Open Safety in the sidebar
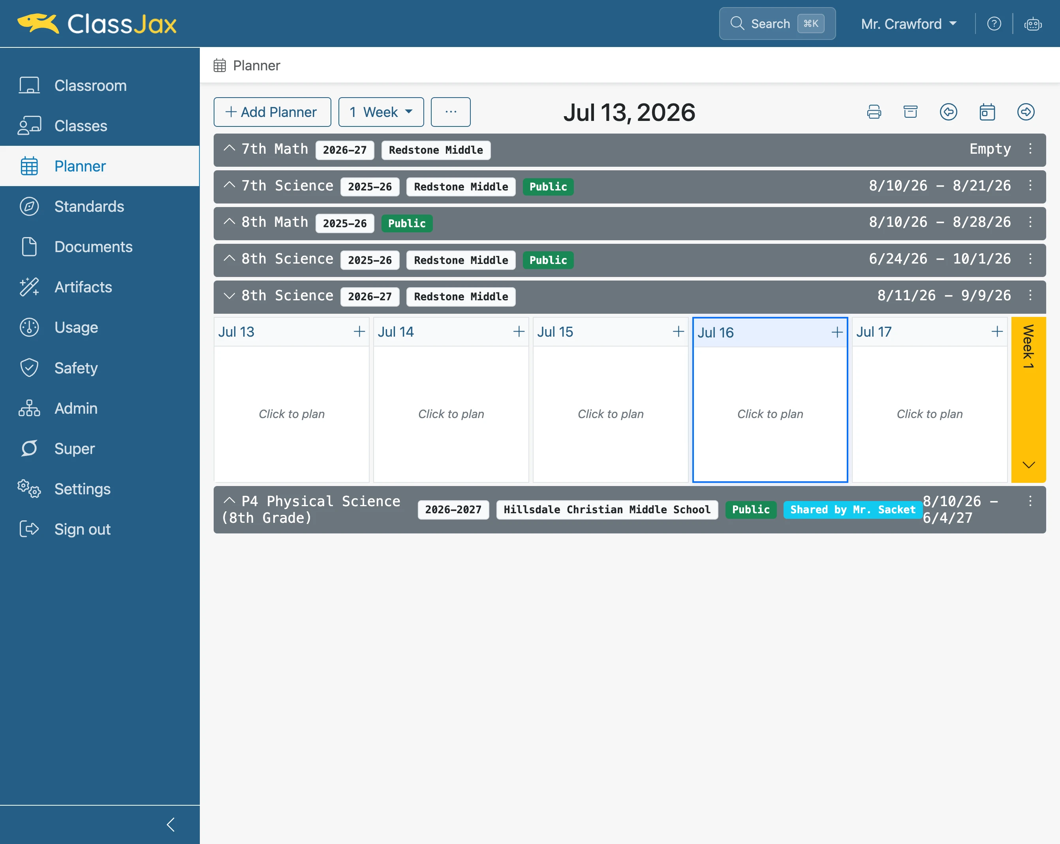Screen dimensions: 1060x844 click(x=100, y=368)
